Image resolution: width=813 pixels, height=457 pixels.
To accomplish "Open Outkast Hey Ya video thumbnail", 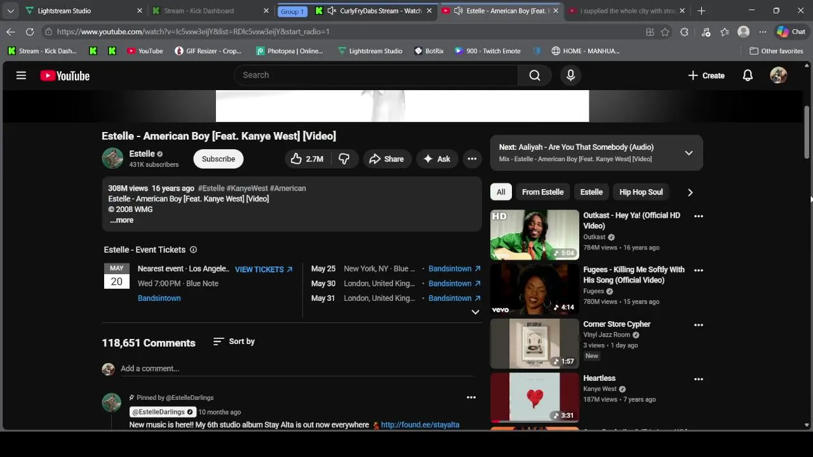I will [x=535, y=235].
